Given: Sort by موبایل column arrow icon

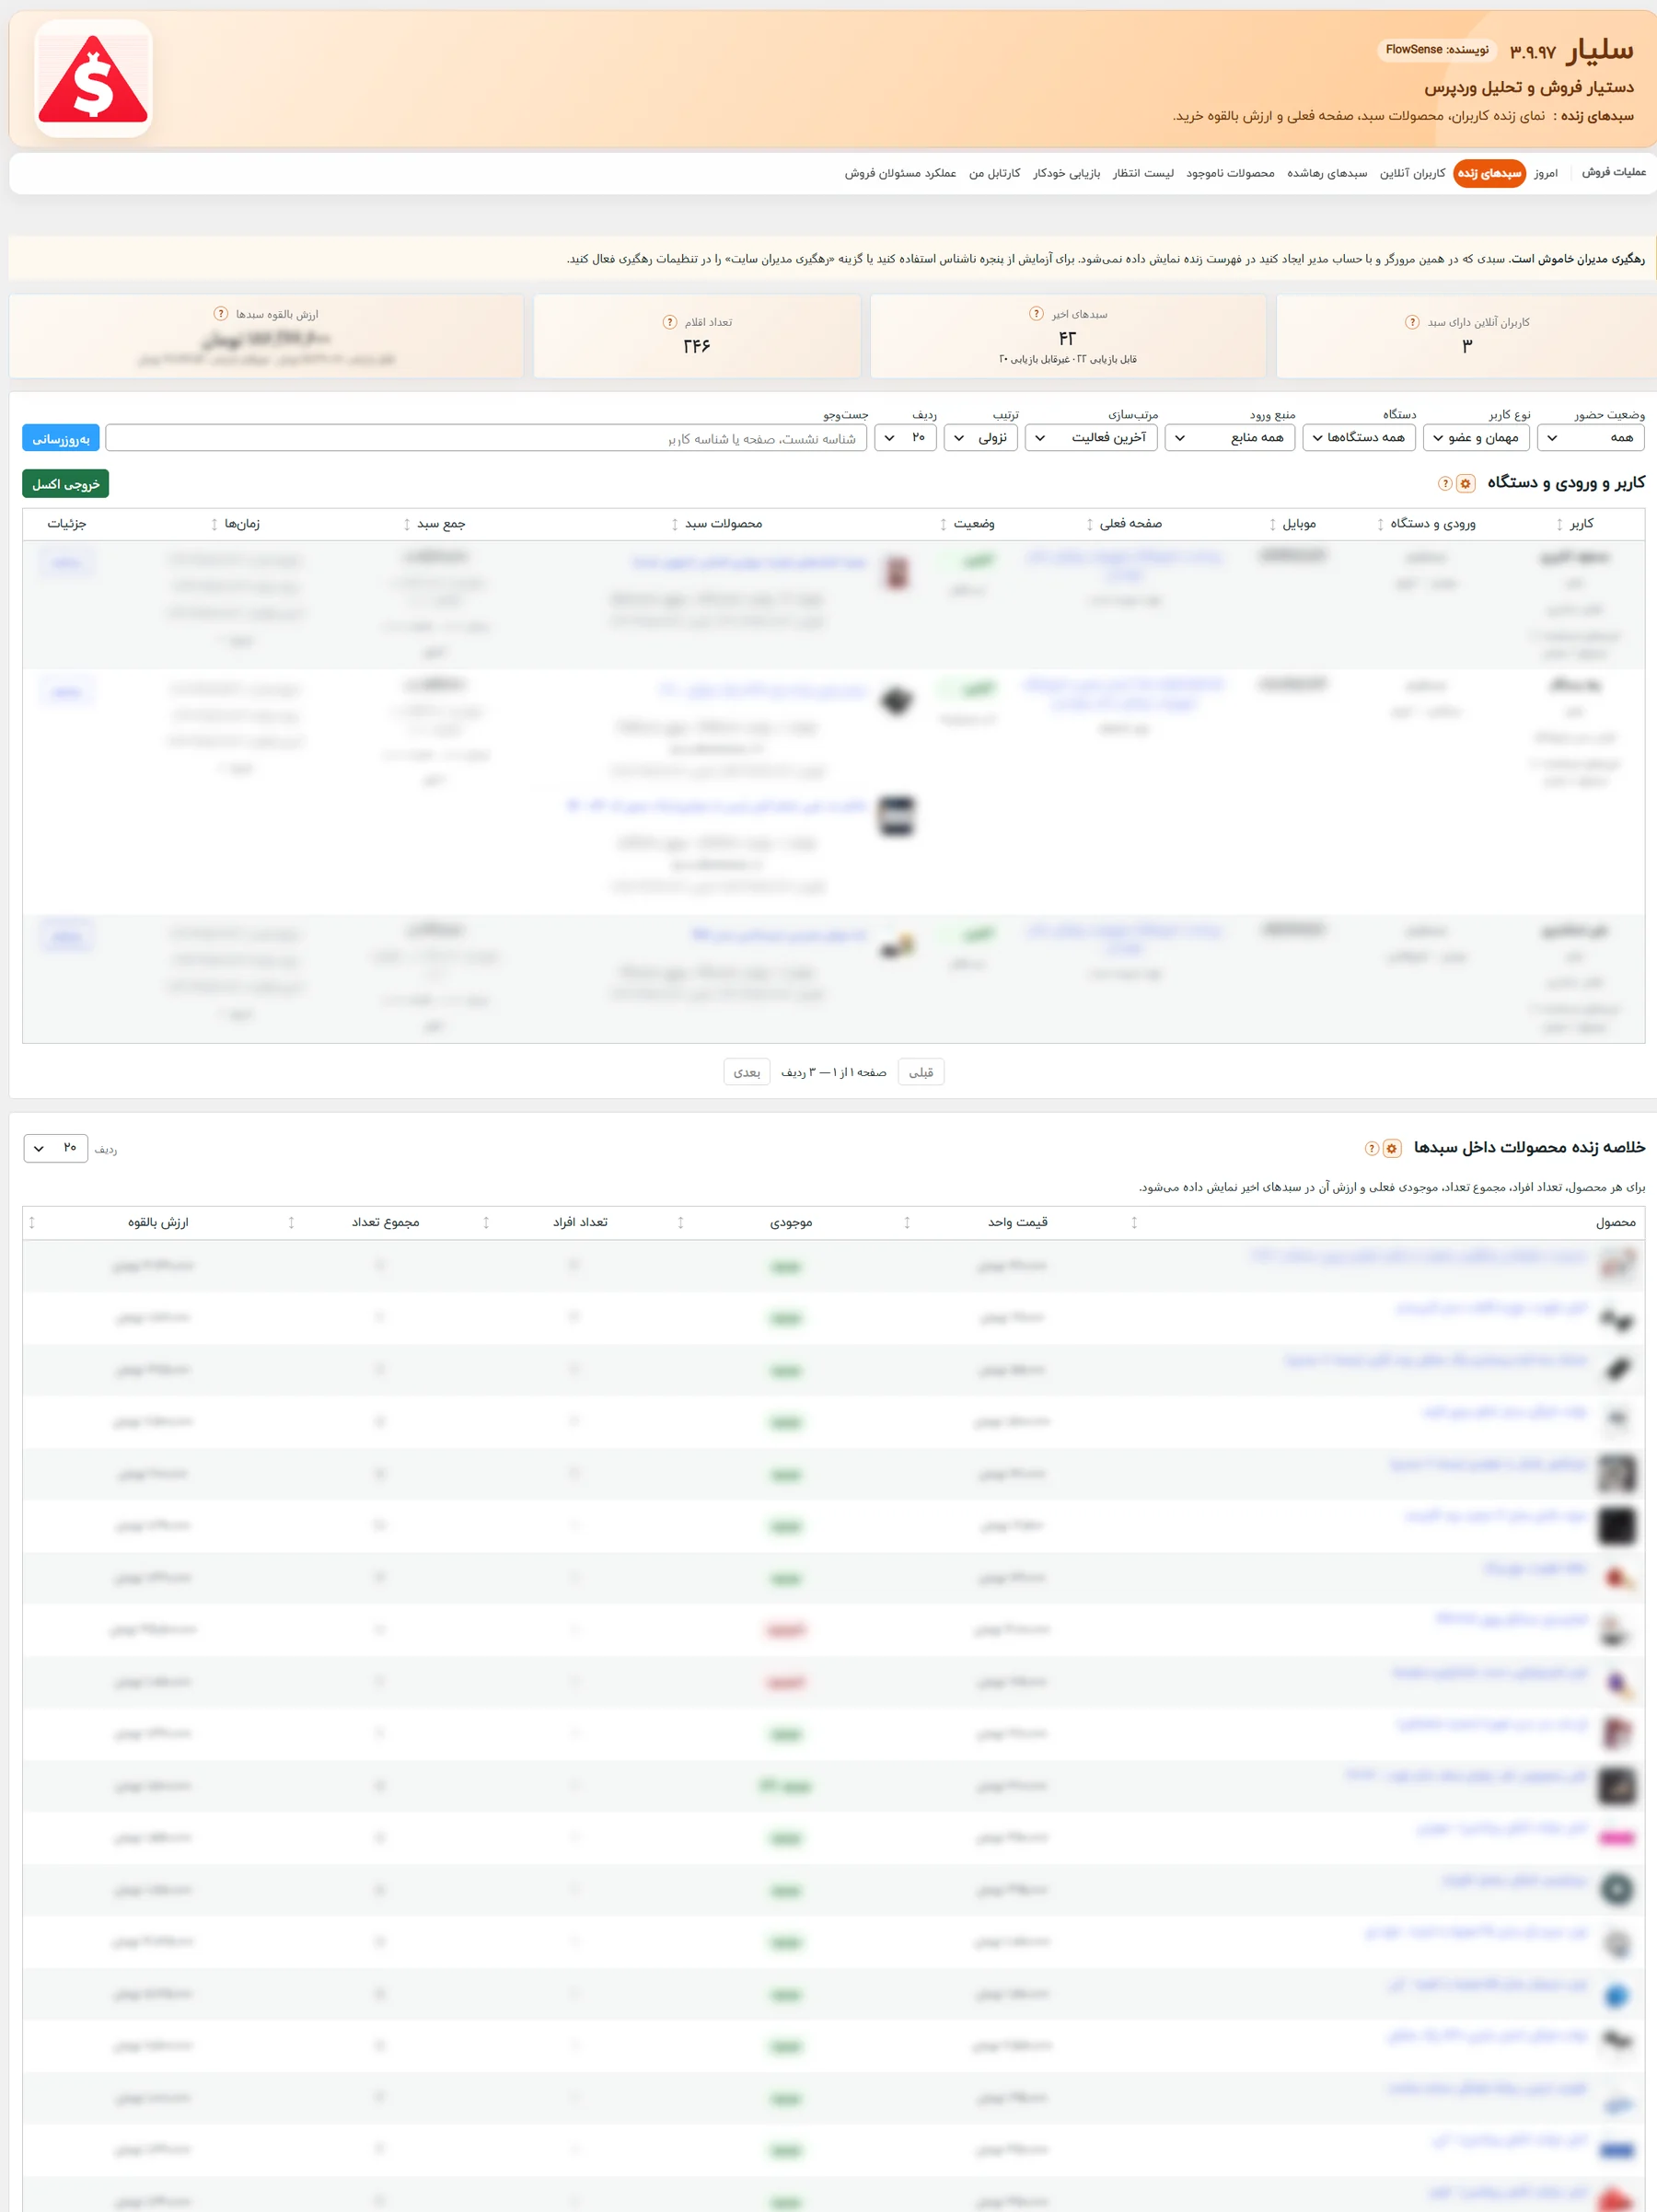Looking at the screenshot, I should pyautogui.click(x=1272, y=524).
